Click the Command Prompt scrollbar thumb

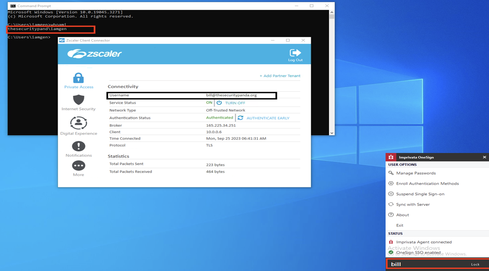pos(332,17)
